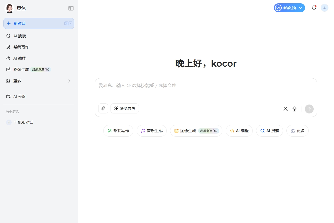Click the notification bell icon

tap(314, 8)
